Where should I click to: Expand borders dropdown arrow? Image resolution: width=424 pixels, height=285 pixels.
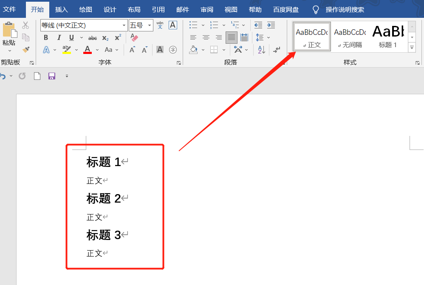(223, 50)
